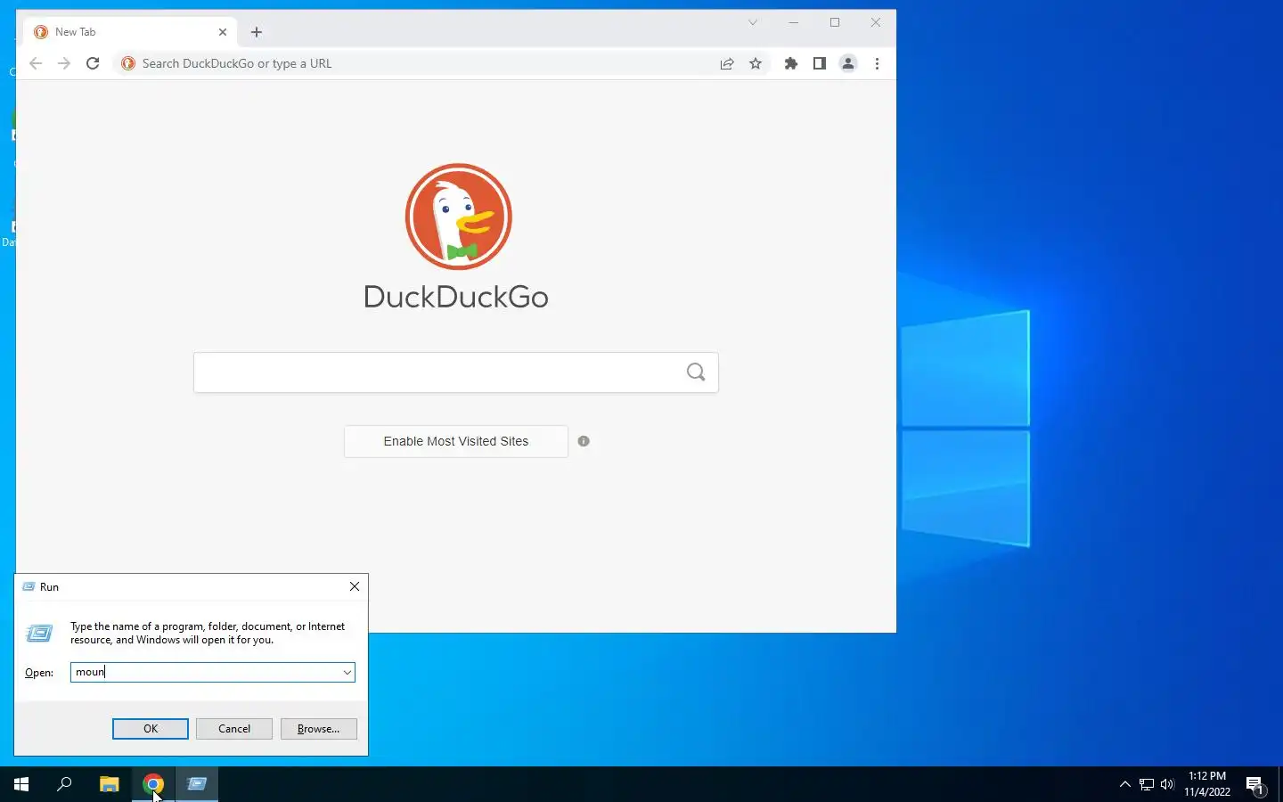This screenshot has width=1283, height=802.
Task: Open taskbar search magnifier
Action: [x=64, y=784]
